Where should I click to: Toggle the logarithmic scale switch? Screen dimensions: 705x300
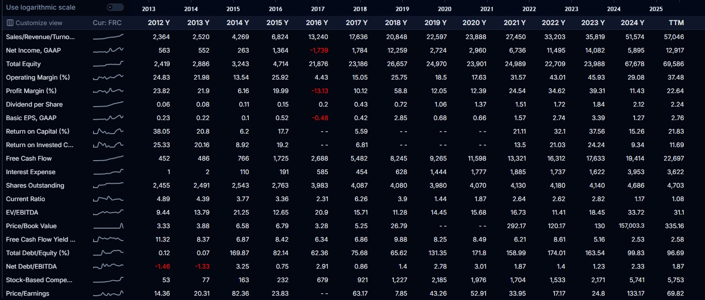tap(115, 7)
